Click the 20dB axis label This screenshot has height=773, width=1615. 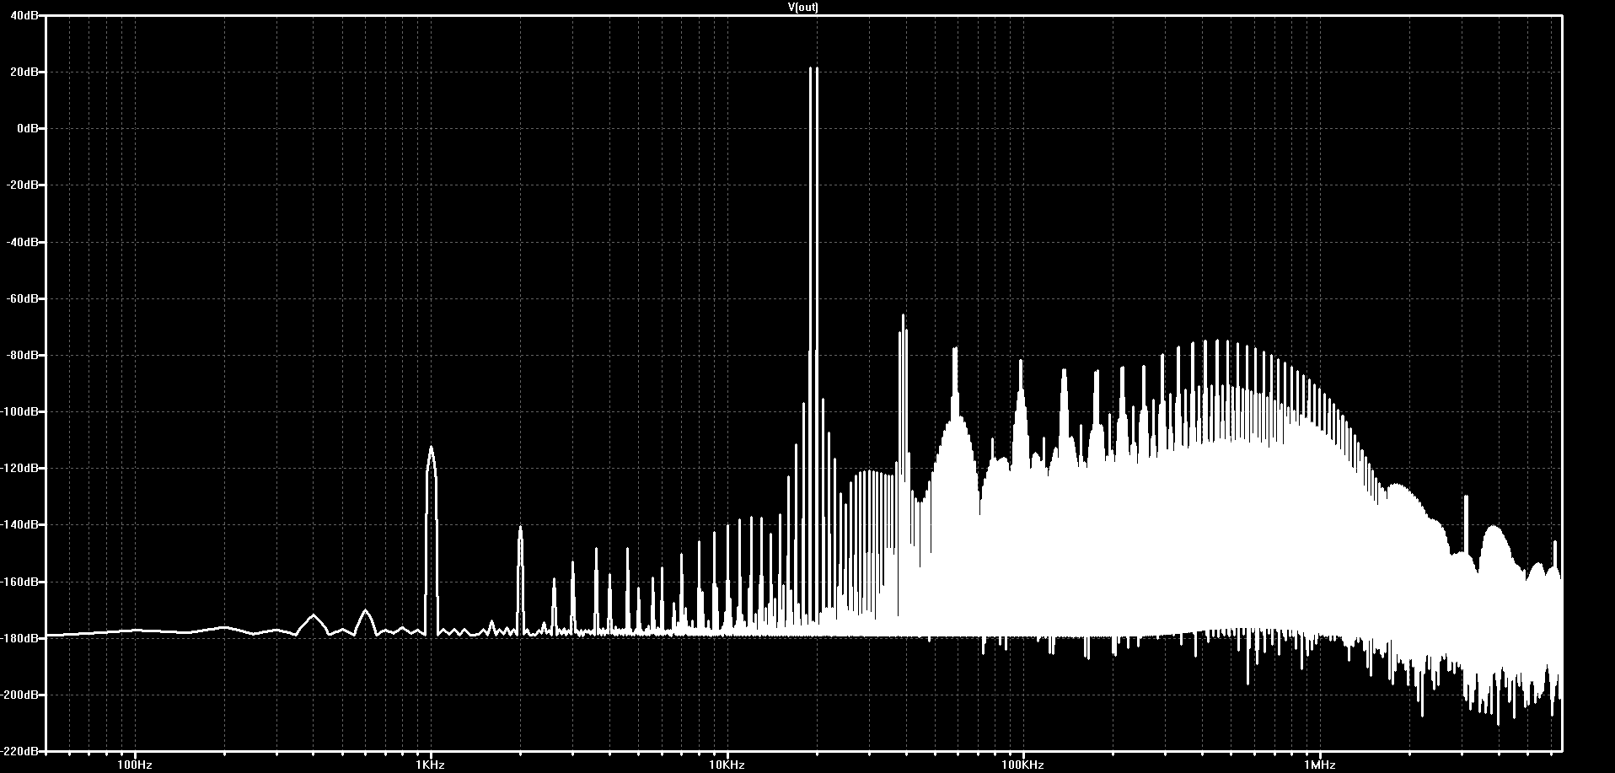point(25,72)
